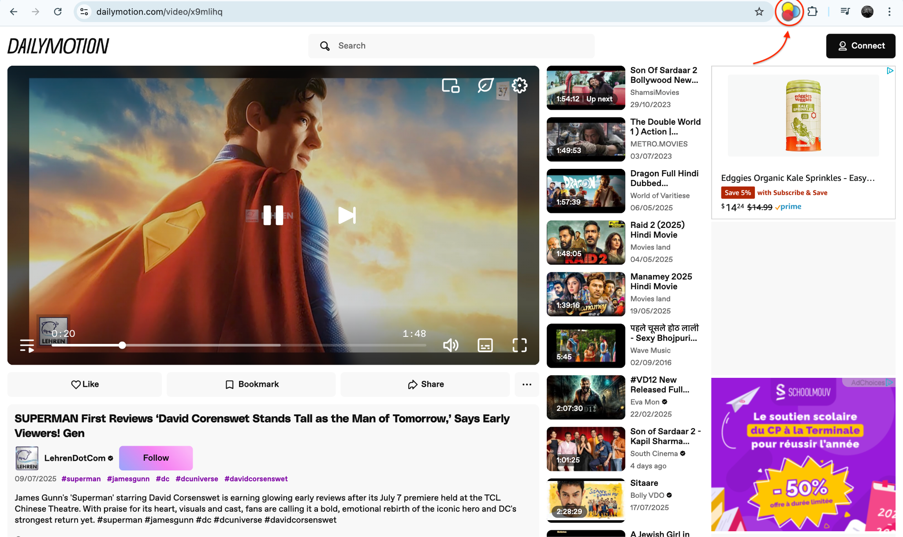Click the search magnifier icon
The width and height of the screenshot is (903, 537).
pos(325,46)
